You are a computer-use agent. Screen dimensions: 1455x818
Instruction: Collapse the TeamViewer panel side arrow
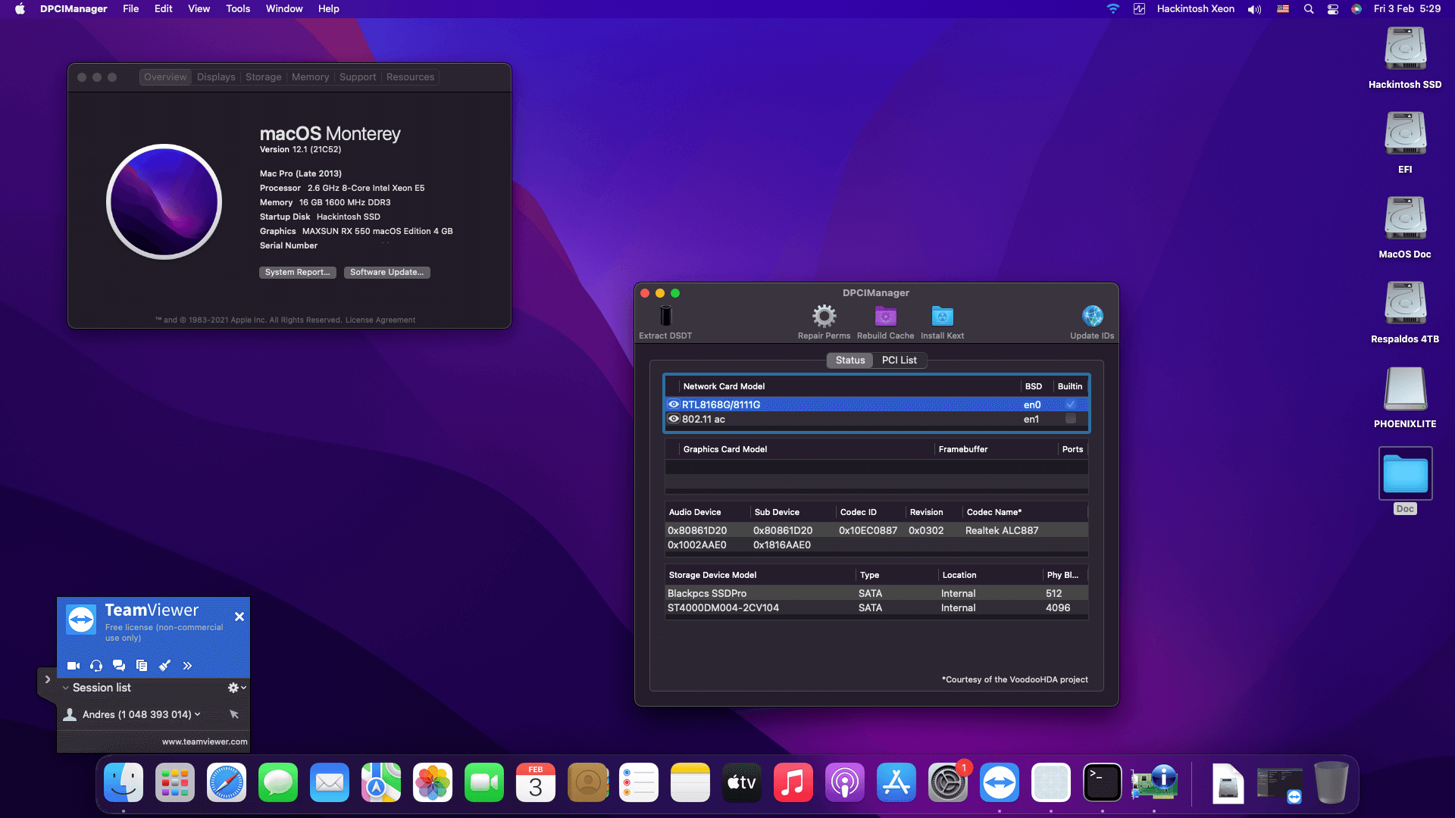(47, 679)
